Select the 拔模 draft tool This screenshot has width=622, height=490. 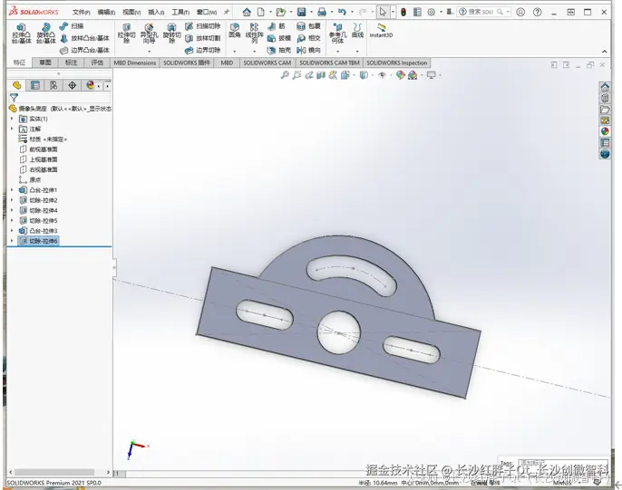[279, 38]
